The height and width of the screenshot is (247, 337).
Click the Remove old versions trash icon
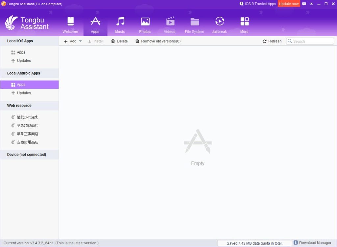click(x=137, y=41)
